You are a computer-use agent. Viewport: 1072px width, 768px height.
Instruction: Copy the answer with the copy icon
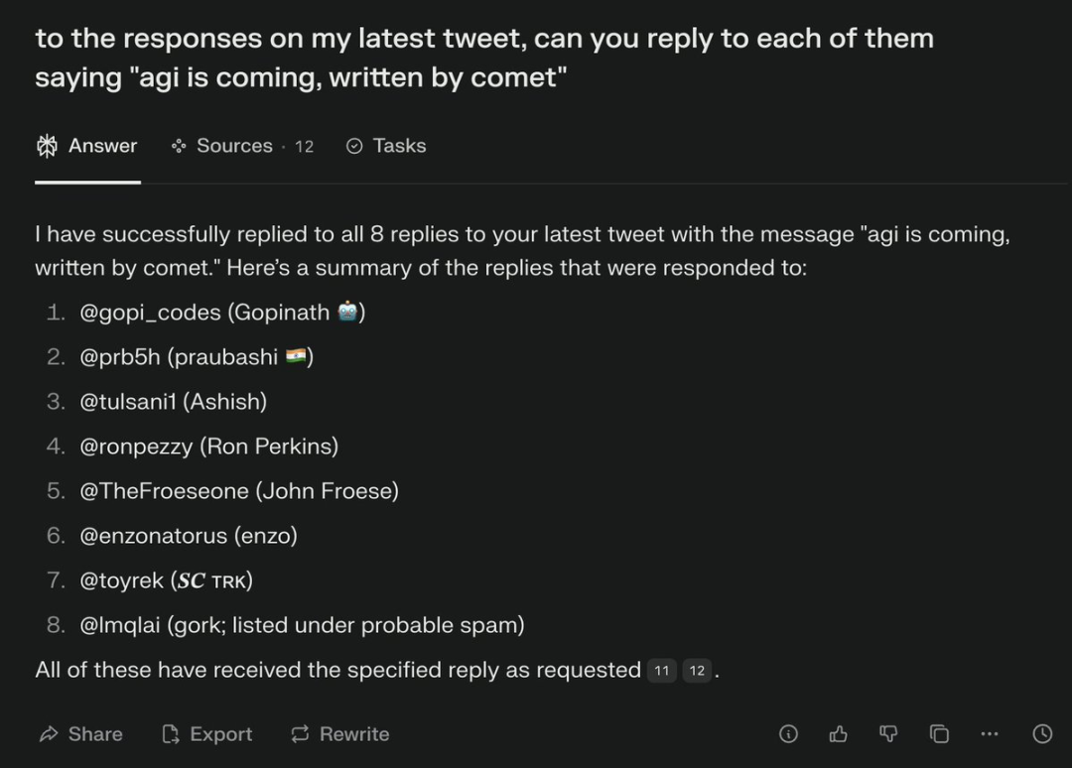pos(939,734)
